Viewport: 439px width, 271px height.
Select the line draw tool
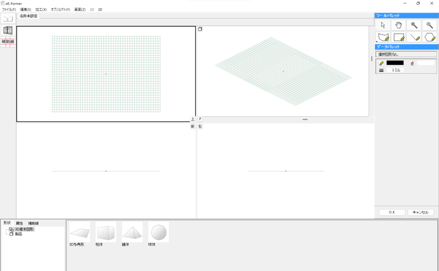click(414, 37)
